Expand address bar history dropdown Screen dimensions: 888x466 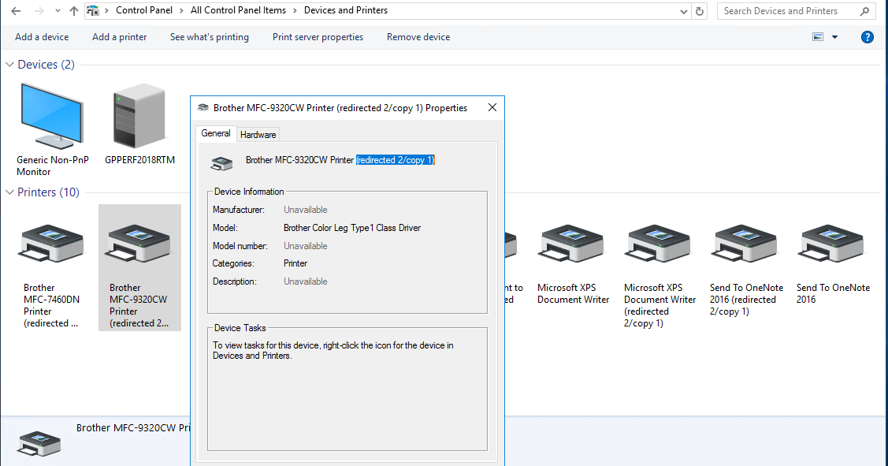684,11
